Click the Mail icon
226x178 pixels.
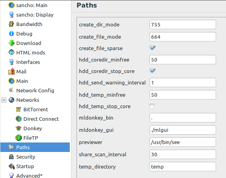[x=11, y=71]
